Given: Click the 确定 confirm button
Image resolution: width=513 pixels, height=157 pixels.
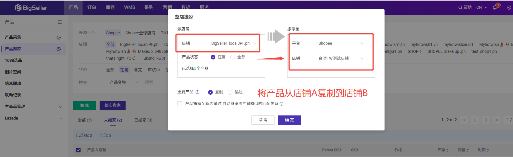Looking at the screenshot, I should (x=289, y=120).
